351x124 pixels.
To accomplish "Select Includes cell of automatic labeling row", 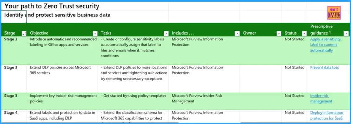I will click(204, 51).
